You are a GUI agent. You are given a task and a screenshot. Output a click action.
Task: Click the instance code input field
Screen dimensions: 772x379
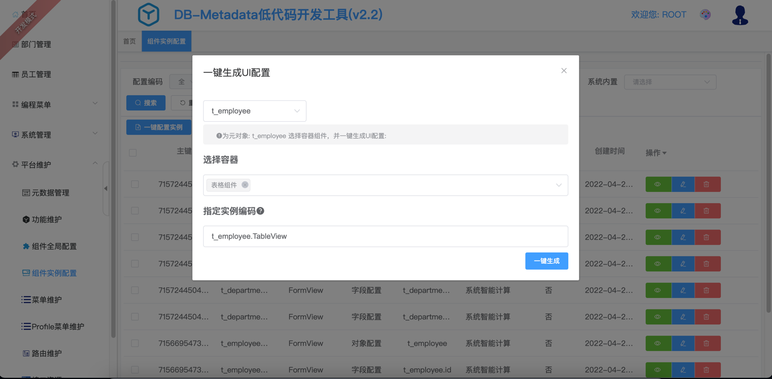point(385,236)
